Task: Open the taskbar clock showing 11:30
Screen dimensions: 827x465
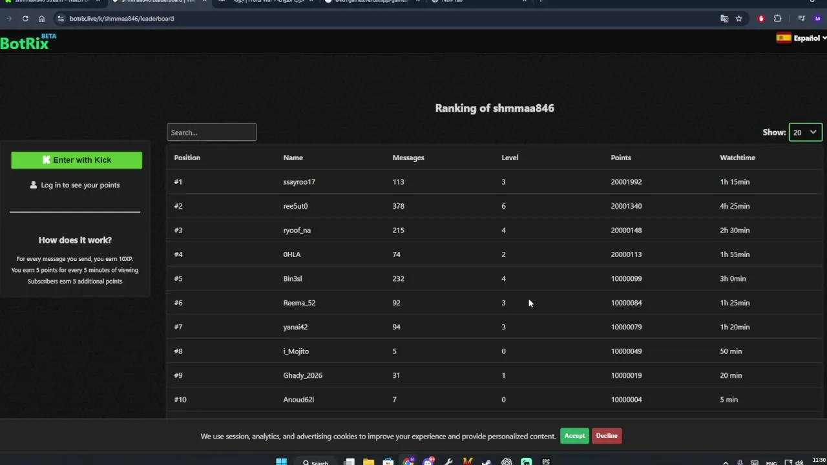Action: click(x=819, y=461)
